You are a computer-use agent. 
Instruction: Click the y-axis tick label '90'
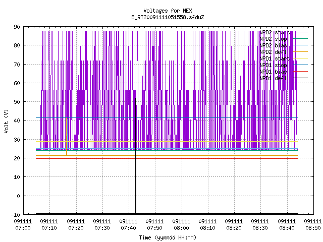[x=17, y=27]
